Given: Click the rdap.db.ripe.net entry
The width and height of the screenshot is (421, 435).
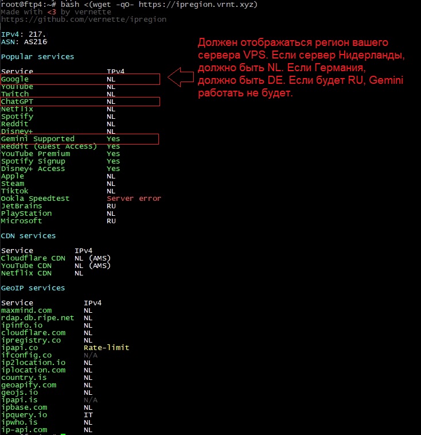Looking at the screenshot, I should pyautogui.click(x=37, y=318).
